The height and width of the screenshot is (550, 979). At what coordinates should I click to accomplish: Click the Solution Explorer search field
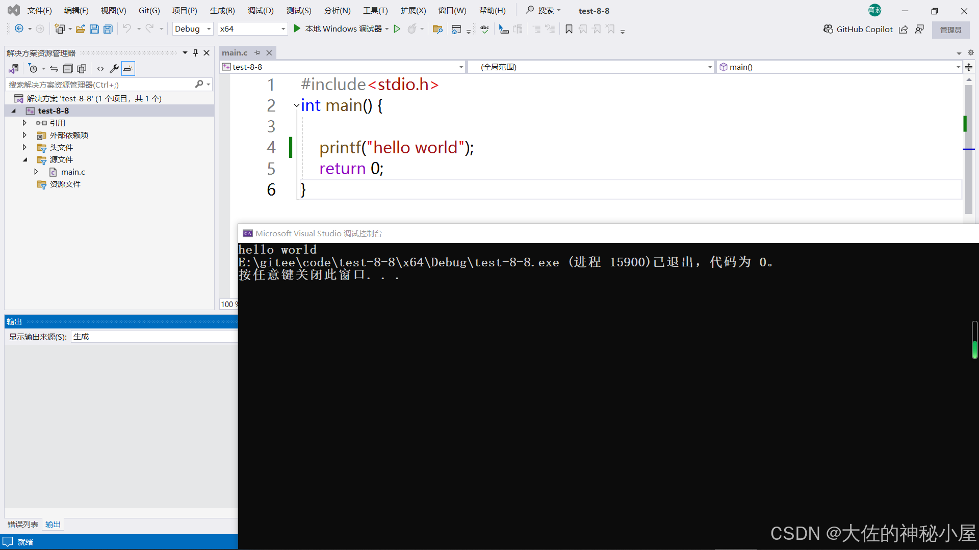[99, 85]
